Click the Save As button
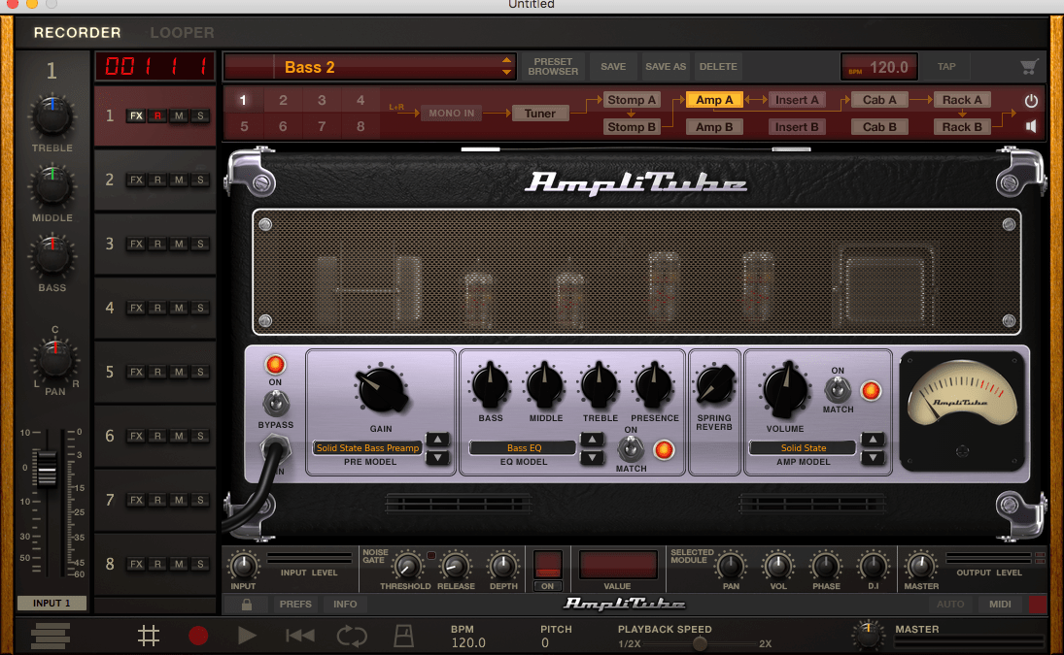Image resolution: width=1064 pixels, height=655 pixels. point(666,66)
